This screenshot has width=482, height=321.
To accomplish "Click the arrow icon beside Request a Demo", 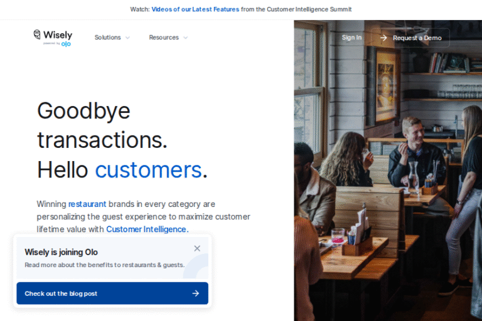I will (383, 38).
